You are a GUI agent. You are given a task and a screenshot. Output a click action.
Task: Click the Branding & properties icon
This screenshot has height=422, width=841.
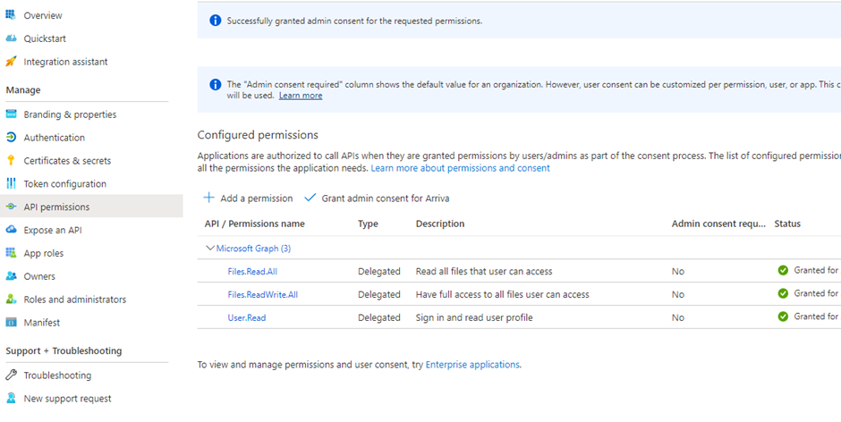pos(11,114)
